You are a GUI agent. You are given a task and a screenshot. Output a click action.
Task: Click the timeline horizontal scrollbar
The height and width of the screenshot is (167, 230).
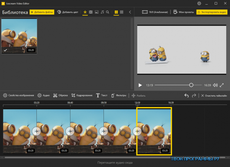(x=115, y=157)
